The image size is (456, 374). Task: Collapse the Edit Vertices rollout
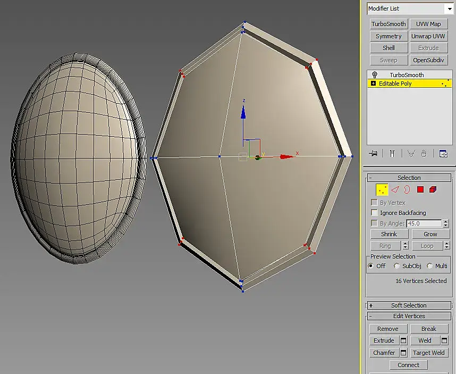click(408, 316)
